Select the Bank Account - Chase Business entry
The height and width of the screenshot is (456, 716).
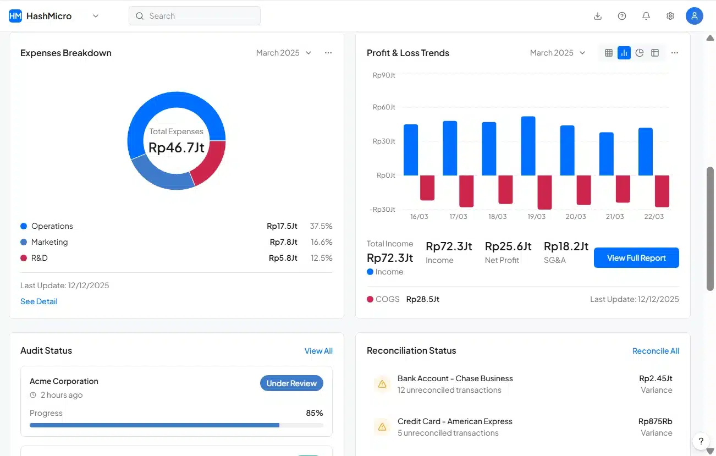coord(455,384)
